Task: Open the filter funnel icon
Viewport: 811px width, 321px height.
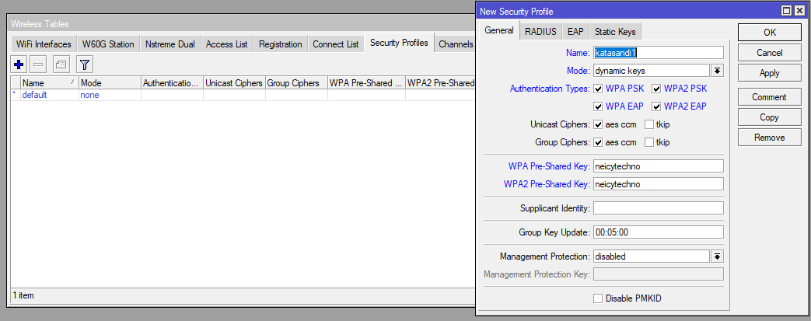Action: tap(85, 65)
